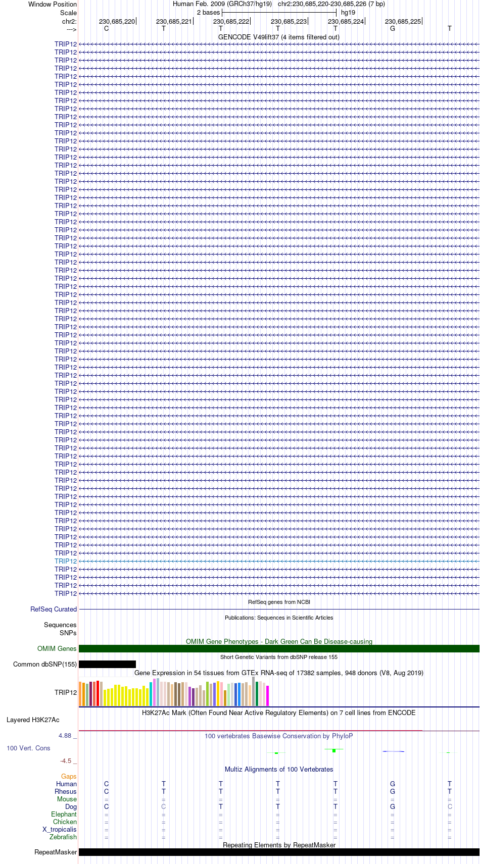
Task: Click the Common dbSNP(155) label
Action: [x=45, y=665]
